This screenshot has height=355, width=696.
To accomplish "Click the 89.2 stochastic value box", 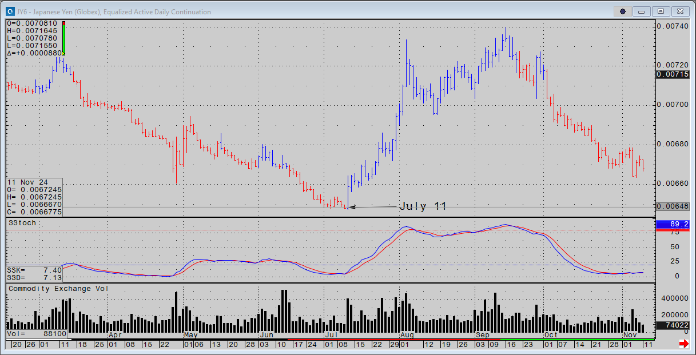I will [x=672, y=224].
